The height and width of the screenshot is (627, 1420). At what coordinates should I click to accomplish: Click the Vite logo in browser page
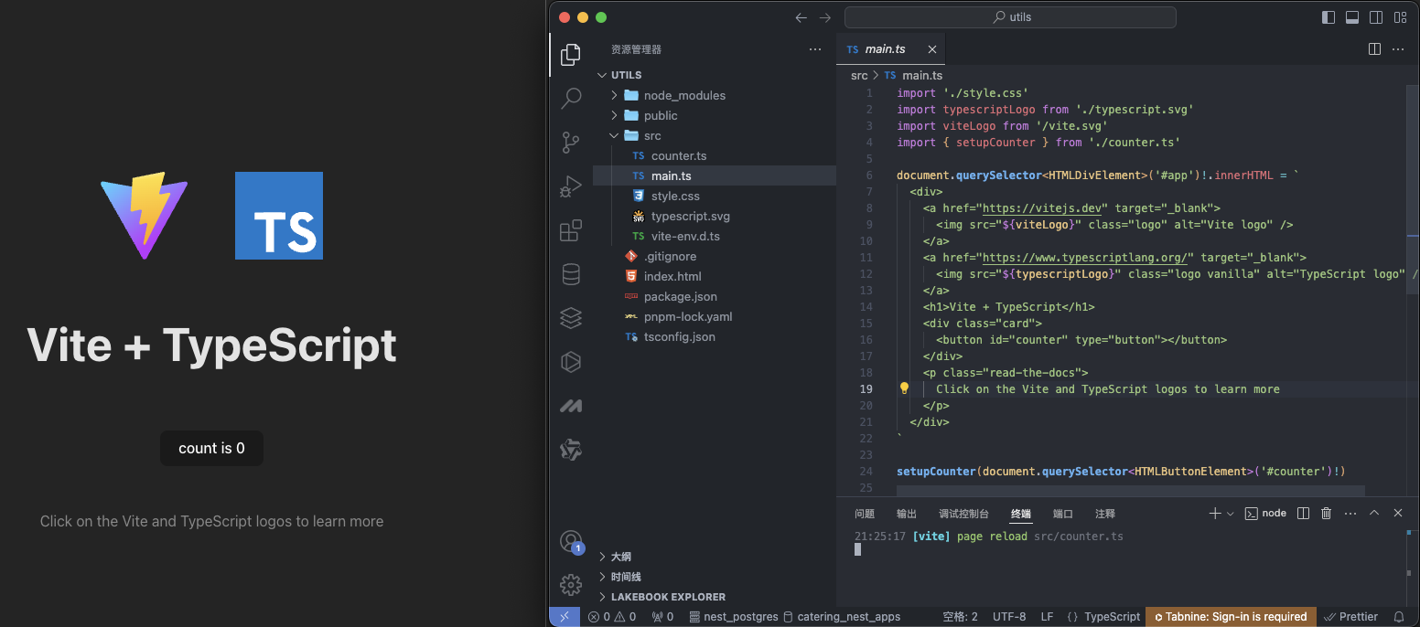(x=145, y=216)
